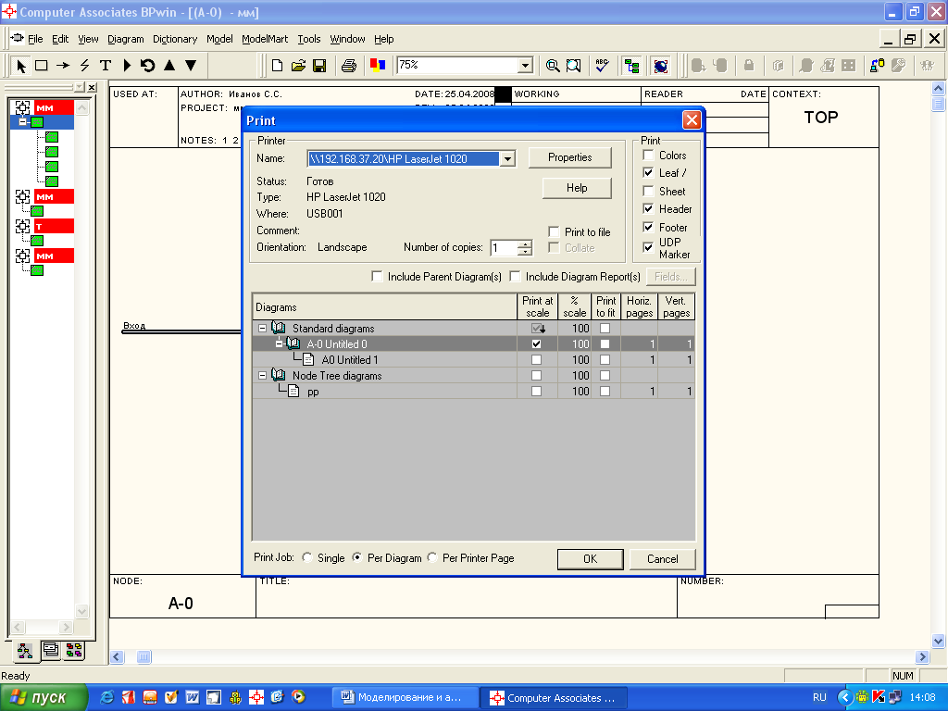Viewport: 948px width, 711px height.
Task: Create a new model file icon
Action: tap(278, 66)
